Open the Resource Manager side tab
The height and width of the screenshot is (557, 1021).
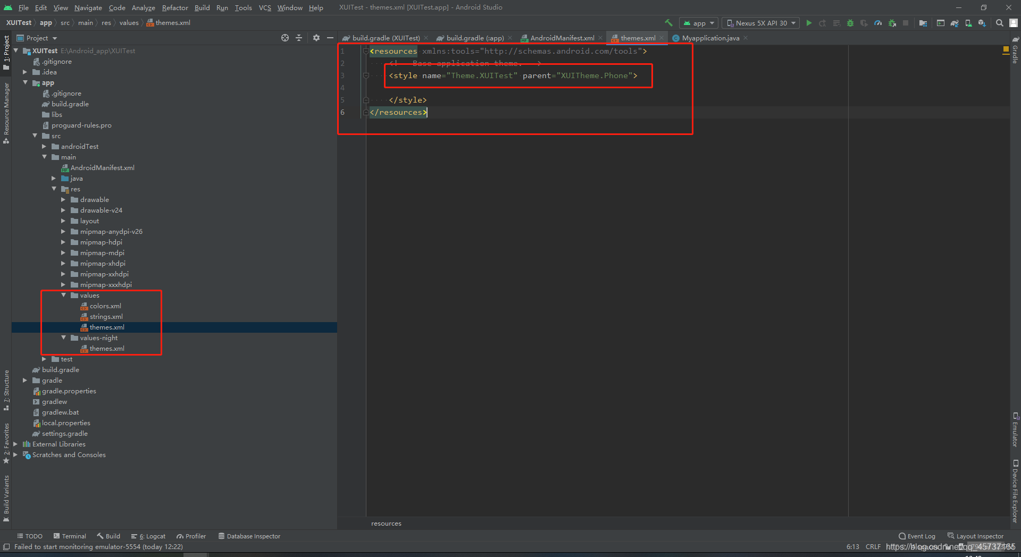tap(6, 113)
